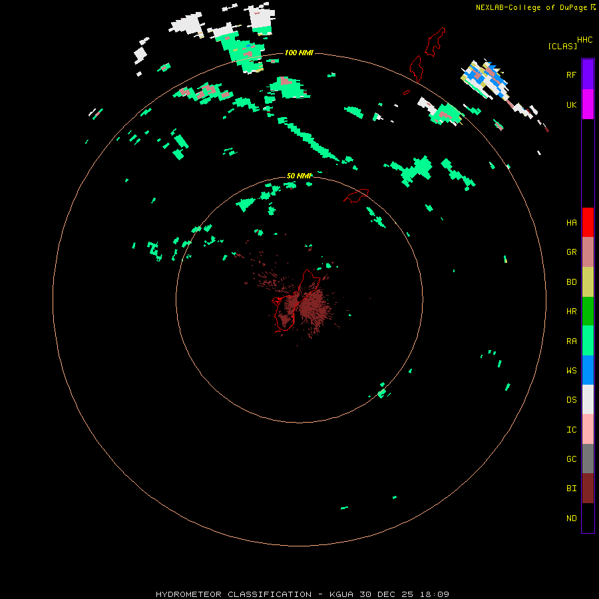599x599 pixels.
Task: Click the HHC product code label
Action: tap(584, 40)
